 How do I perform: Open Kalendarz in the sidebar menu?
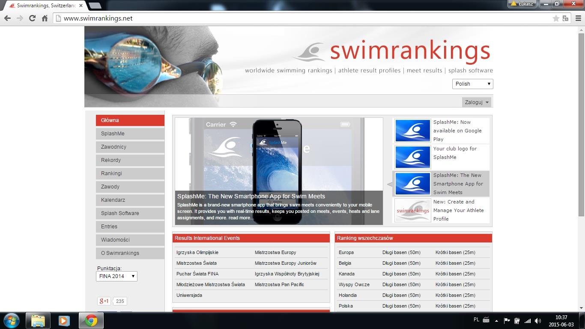click(x=130, y=200)
